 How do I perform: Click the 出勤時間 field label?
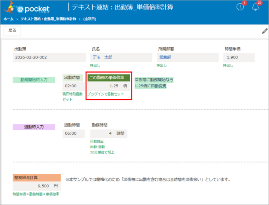coord(72,78)
